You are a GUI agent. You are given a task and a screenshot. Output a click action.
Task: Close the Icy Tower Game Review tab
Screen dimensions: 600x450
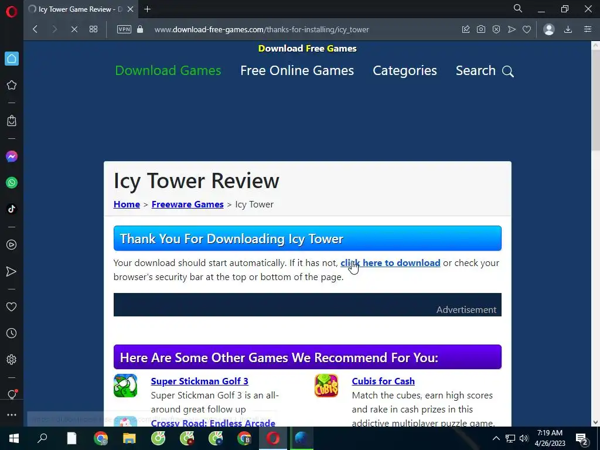tap(130, 9)
